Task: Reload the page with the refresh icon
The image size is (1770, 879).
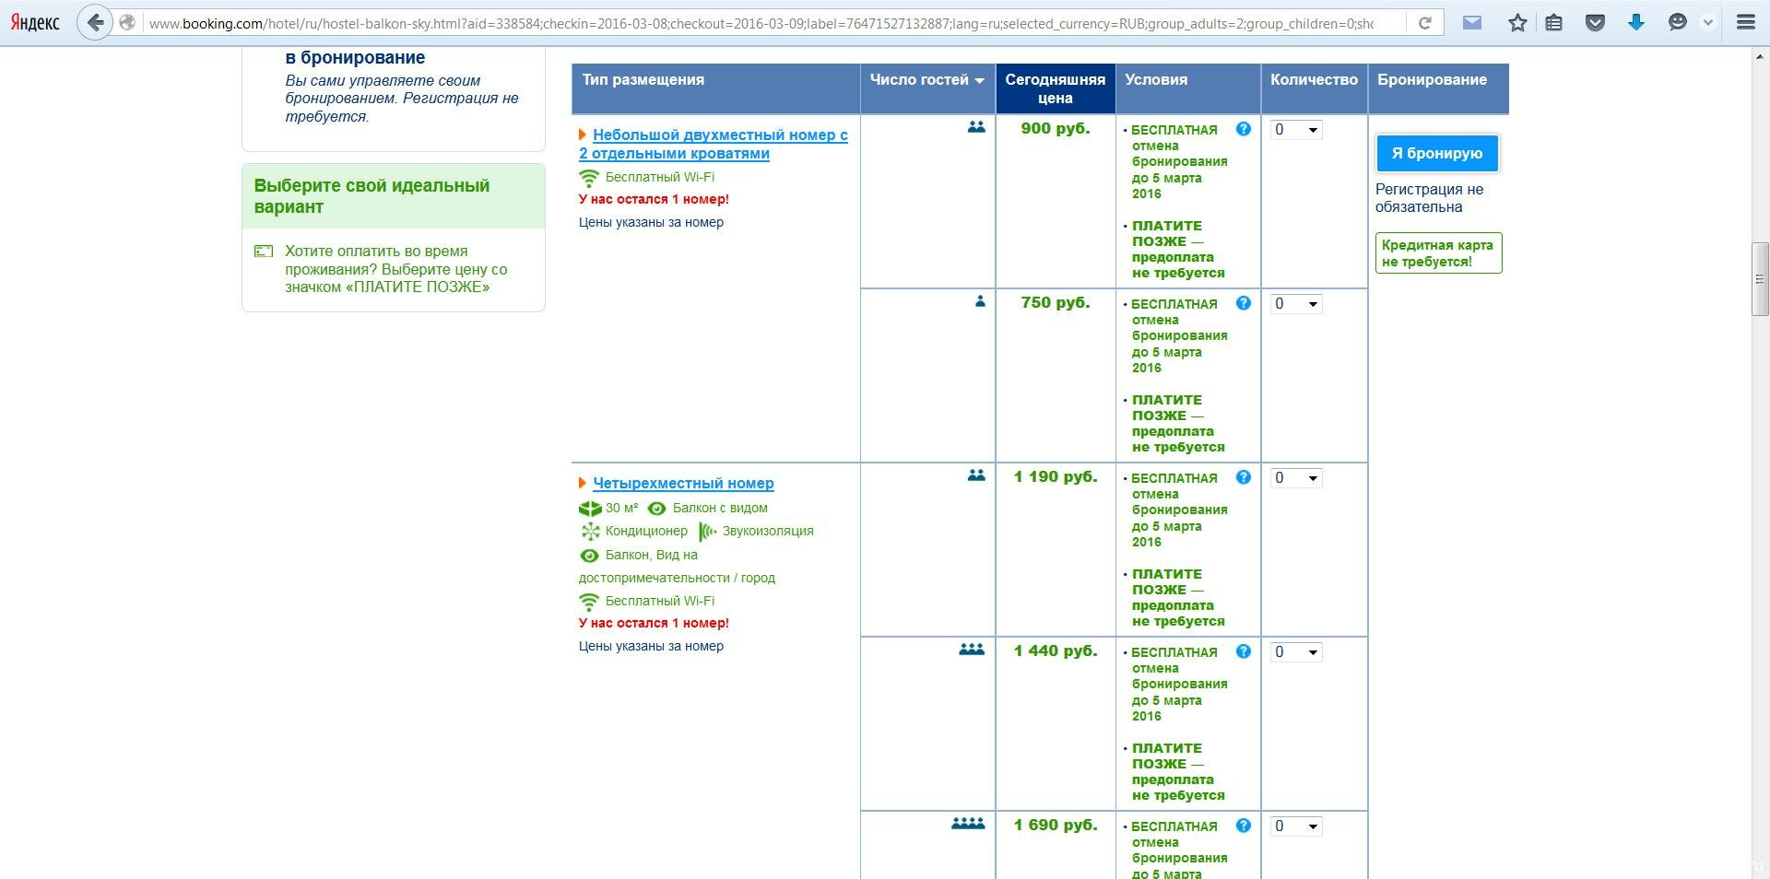Action: [x=1424, y=23]
